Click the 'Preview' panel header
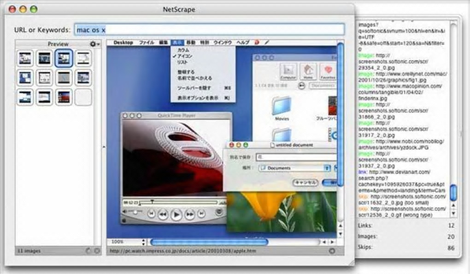This screenshot has width=470, height=274. (x=58, y=44)
